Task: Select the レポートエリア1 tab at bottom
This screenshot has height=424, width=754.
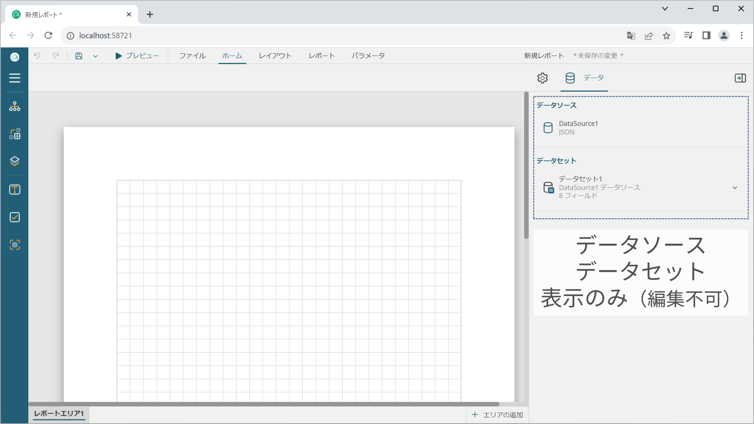Action: pyautogui.click(x=59, y=414)
